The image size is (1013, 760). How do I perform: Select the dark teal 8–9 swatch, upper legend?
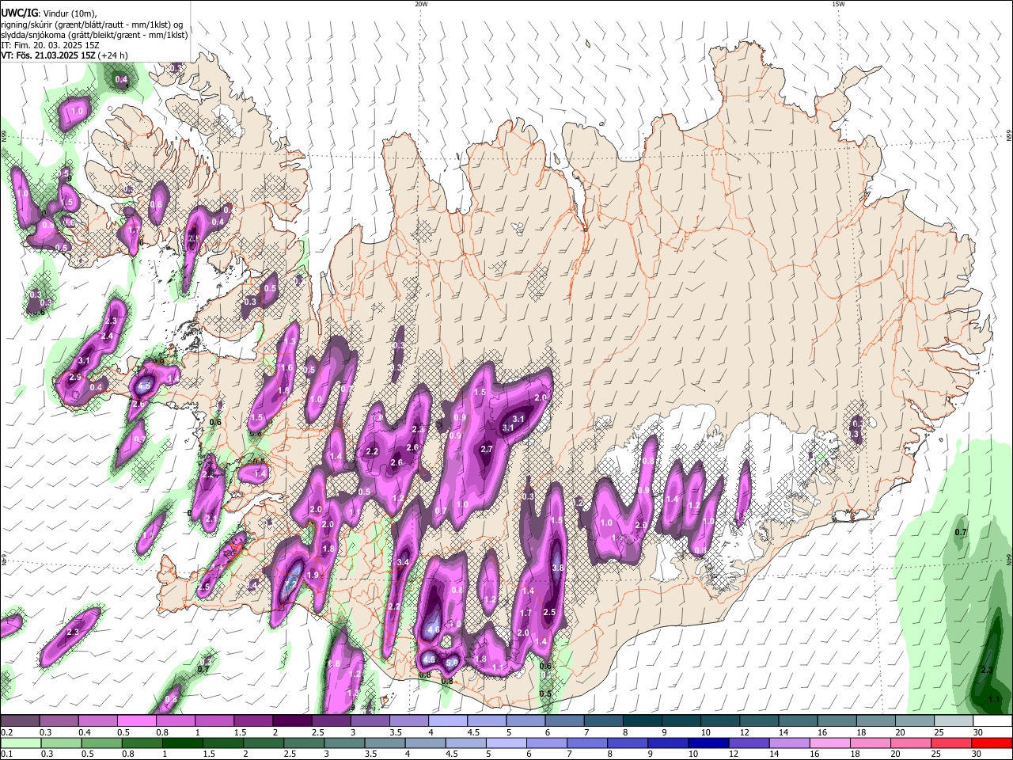pyautogui.click(x=641, y=721)
